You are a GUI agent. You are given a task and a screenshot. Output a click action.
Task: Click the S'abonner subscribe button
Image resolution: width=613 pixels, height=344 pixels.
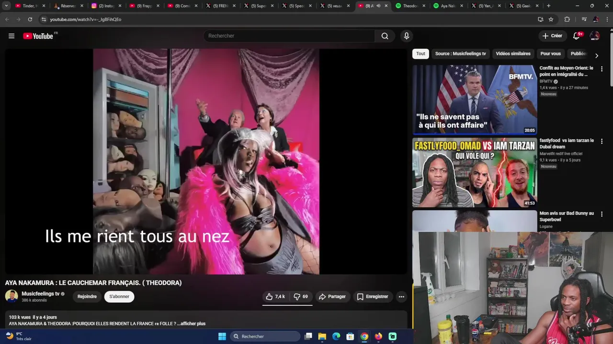pyautogui.click(x=119, y=297)
